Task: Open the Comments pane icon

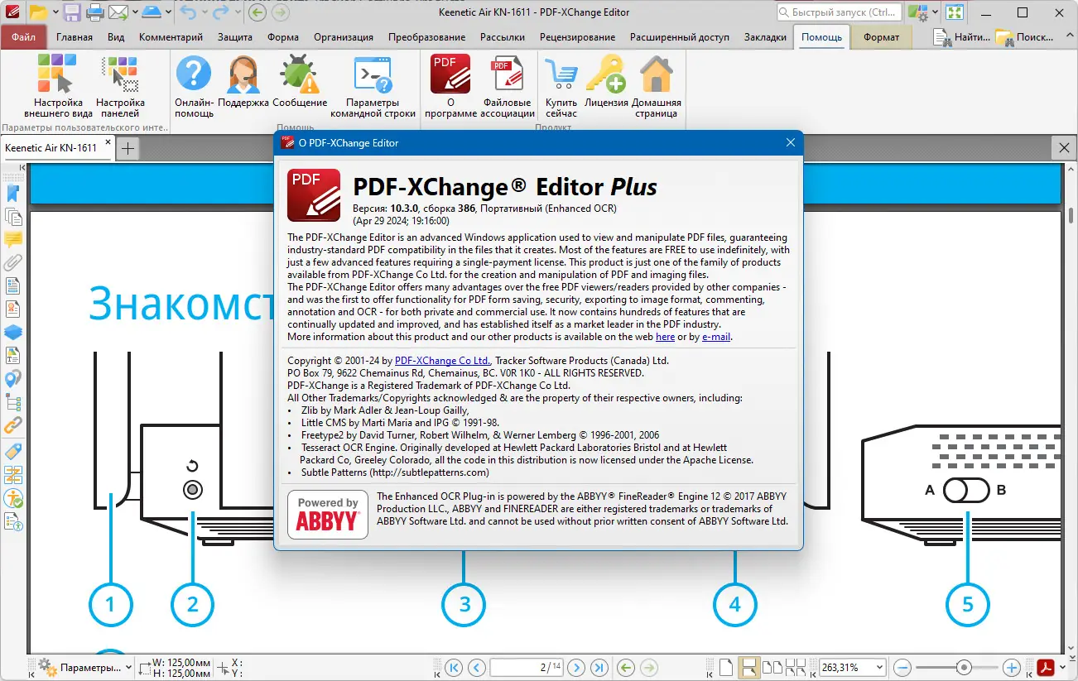Action: pos(13,240)
